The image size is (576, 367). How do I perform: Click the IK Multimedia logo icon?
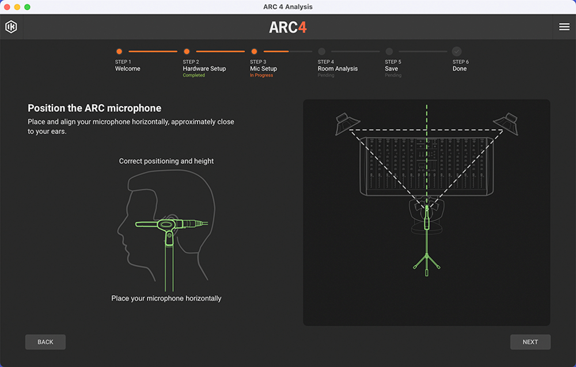click(11, 27)
